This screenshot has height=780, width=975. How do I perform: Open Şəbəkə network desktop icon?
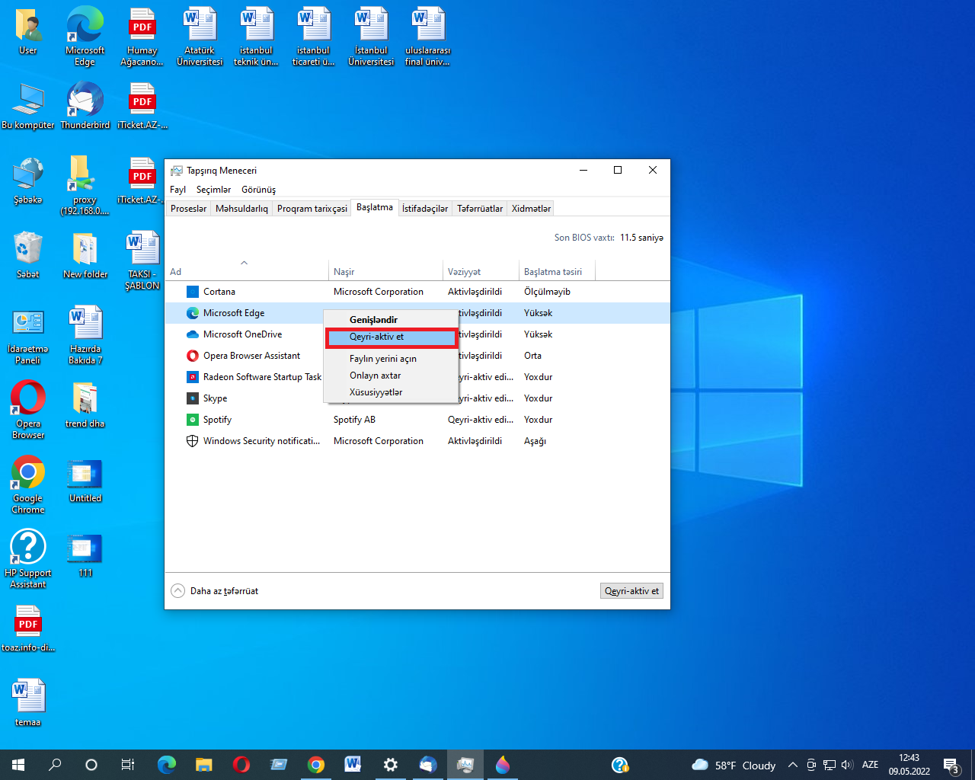click(28, 181)
